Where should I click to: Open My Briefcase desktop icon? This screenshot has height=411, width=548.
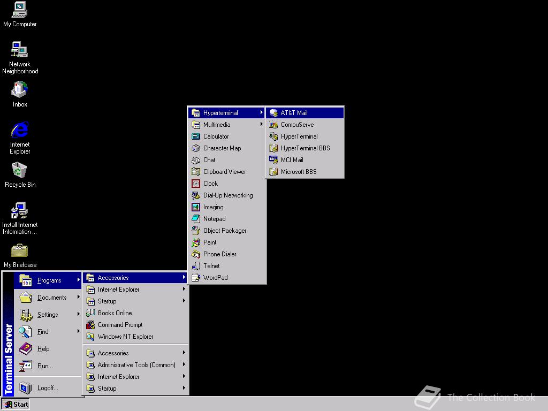click(x=20, y=255)
